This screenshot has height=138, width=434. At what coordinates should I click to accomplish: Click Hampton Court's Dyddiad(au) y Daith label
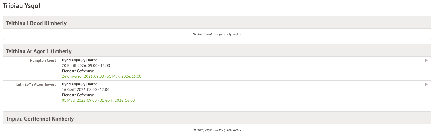(79, 60)
